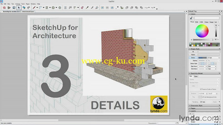
Task: Open the Flip dropdown in toolbar
Action: tap(153, 8)
